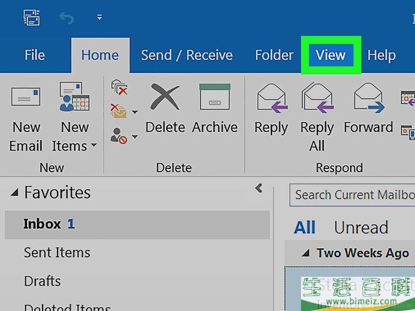This screenshot has width=415, height=311.
Task: Click the Meeting reply calendar icon
Action: click(408, 98)
